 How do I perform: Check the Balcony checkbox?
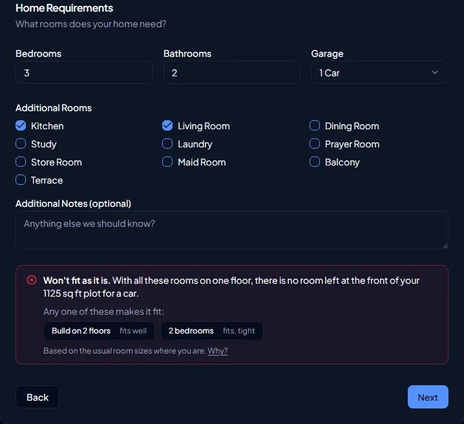[315, 162]
